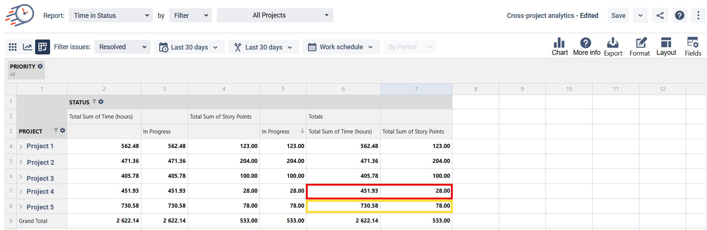
Task: Open the Export tool
Action: point(613,47)
